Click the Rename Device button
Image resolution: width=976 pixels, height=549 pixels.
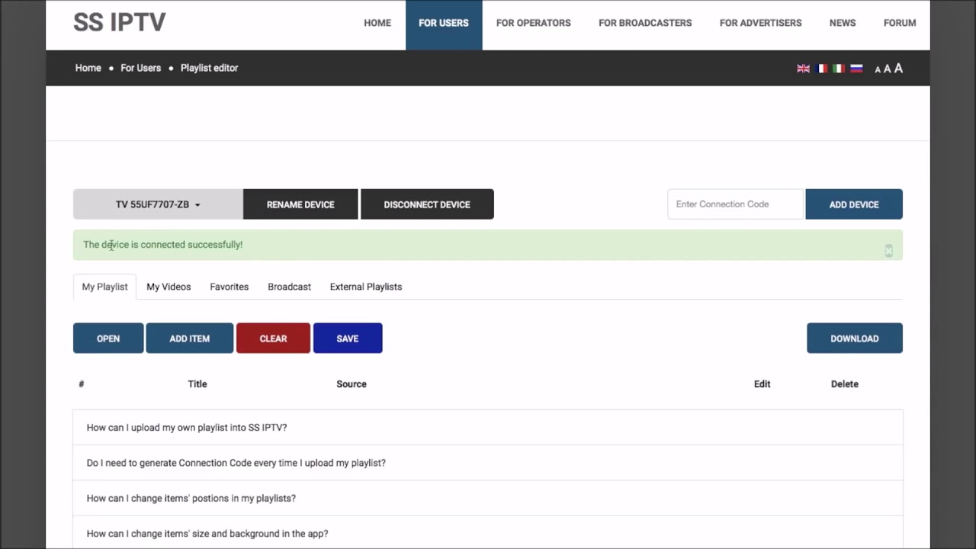pos(300,204)
